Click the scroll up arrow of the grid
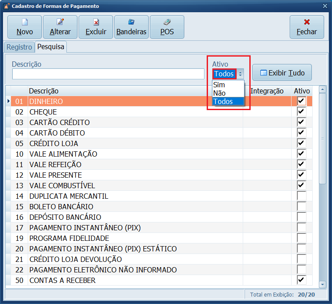Screen dimensions: 332x304 (x=323, y=90)
